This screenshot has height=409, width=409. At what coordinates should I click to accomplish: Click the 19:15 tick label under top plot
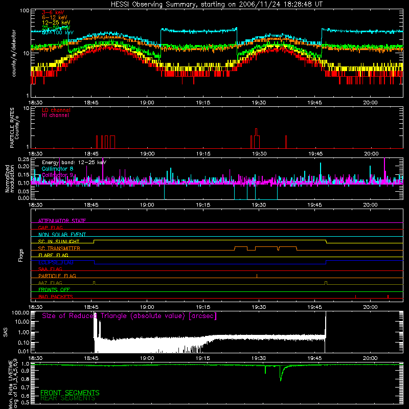coord(203,103)
